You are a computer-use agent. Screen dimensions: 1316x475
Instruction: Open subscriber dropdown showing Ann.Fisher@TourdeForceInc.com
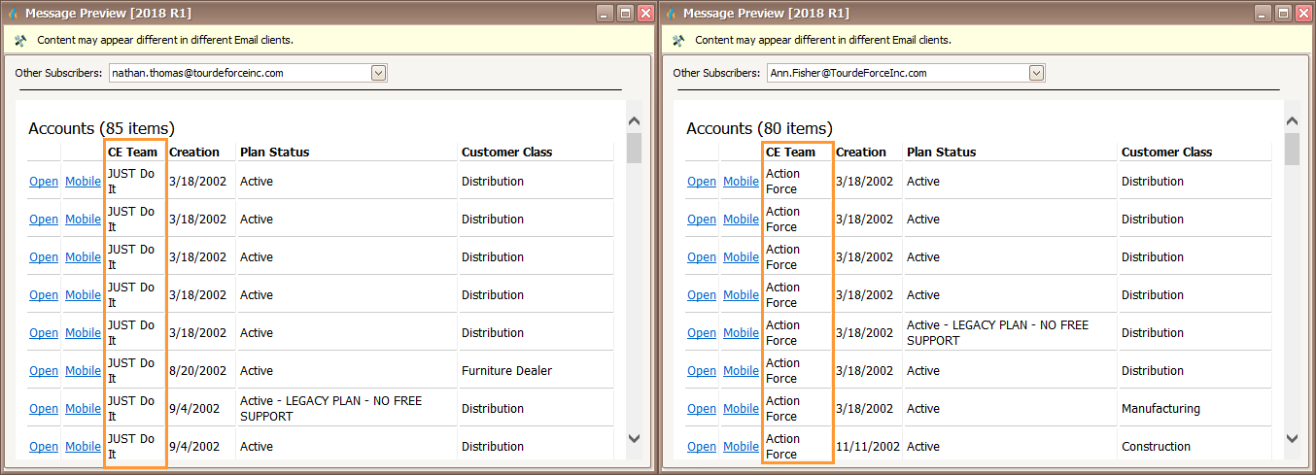[1037, 73]
